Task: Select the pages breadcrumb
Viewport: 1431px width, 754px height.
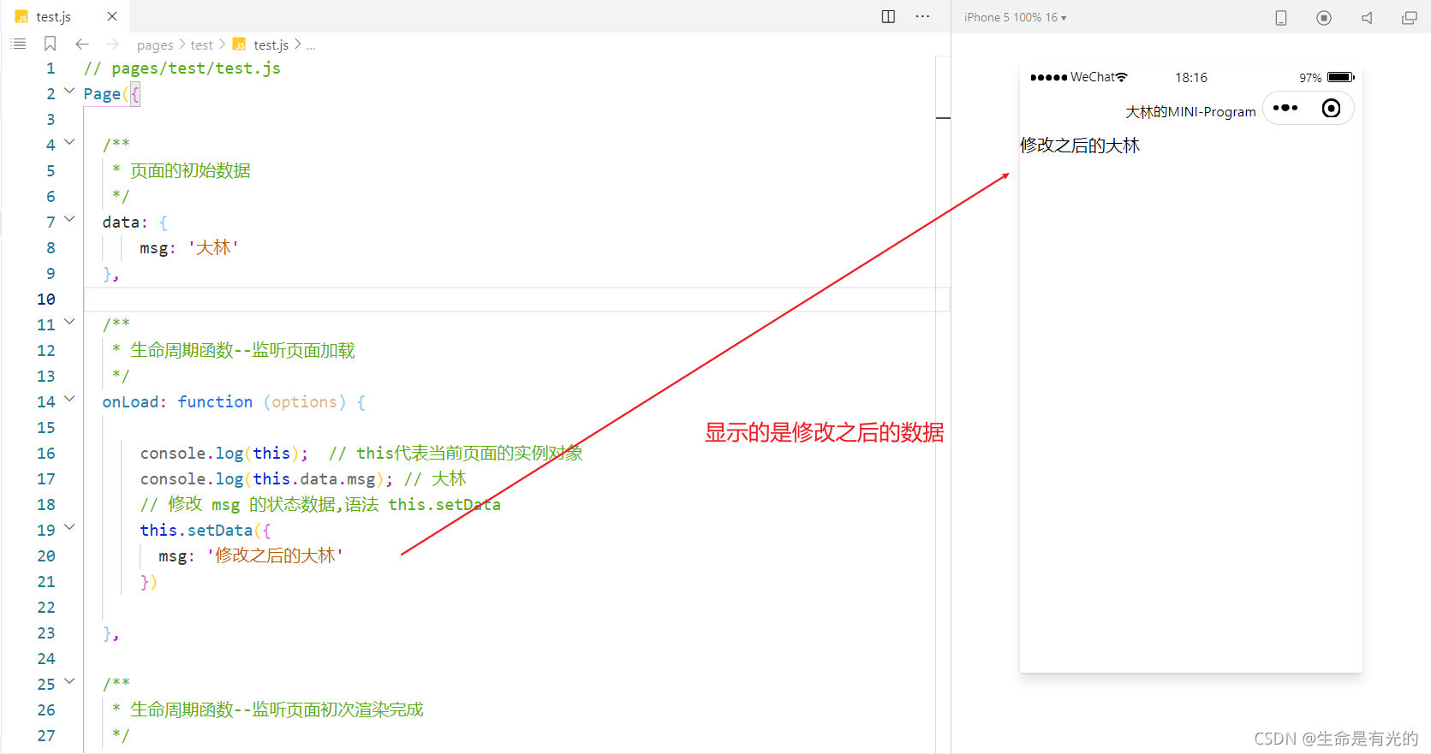Action: click(x=155, y=45)
